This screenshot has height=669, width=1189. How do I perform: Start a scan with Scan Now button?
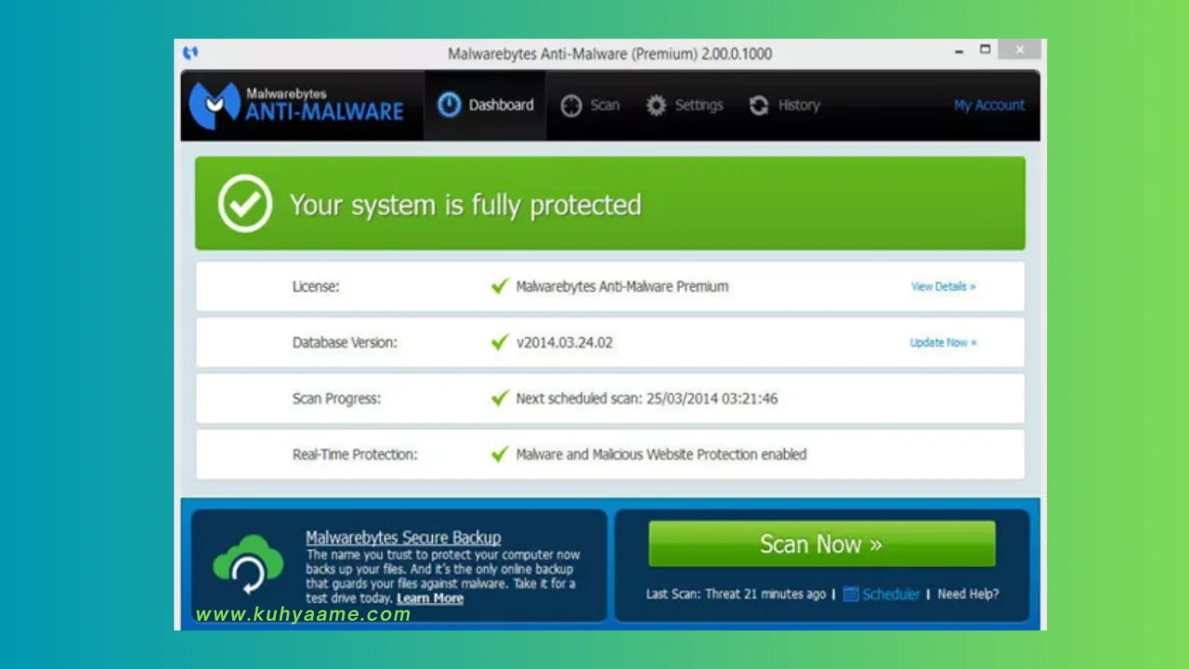pyautogui.click(x=821, y=544)
